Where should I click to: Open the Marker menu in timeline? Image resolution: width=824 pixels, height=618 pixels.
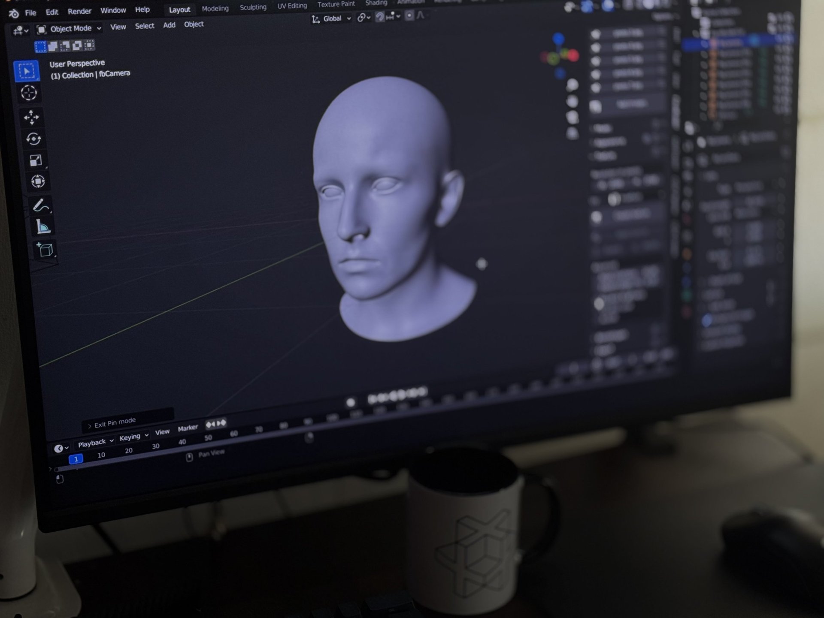(188, 428)
